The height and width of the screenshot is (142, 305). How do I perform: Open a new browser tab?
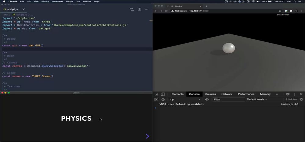[206, 6]
